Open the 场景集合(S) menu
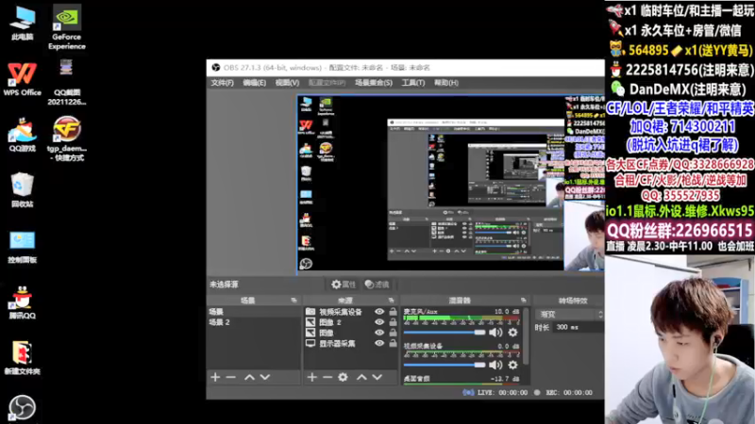 (374, 83)
